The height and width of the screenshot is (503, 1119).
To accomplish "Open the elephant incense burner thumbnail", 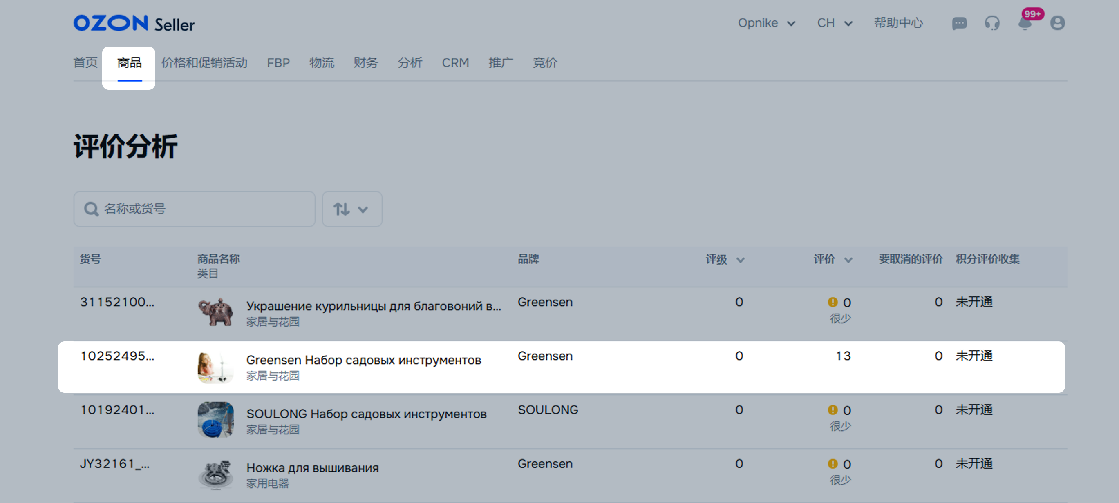I will pos(215,312).
